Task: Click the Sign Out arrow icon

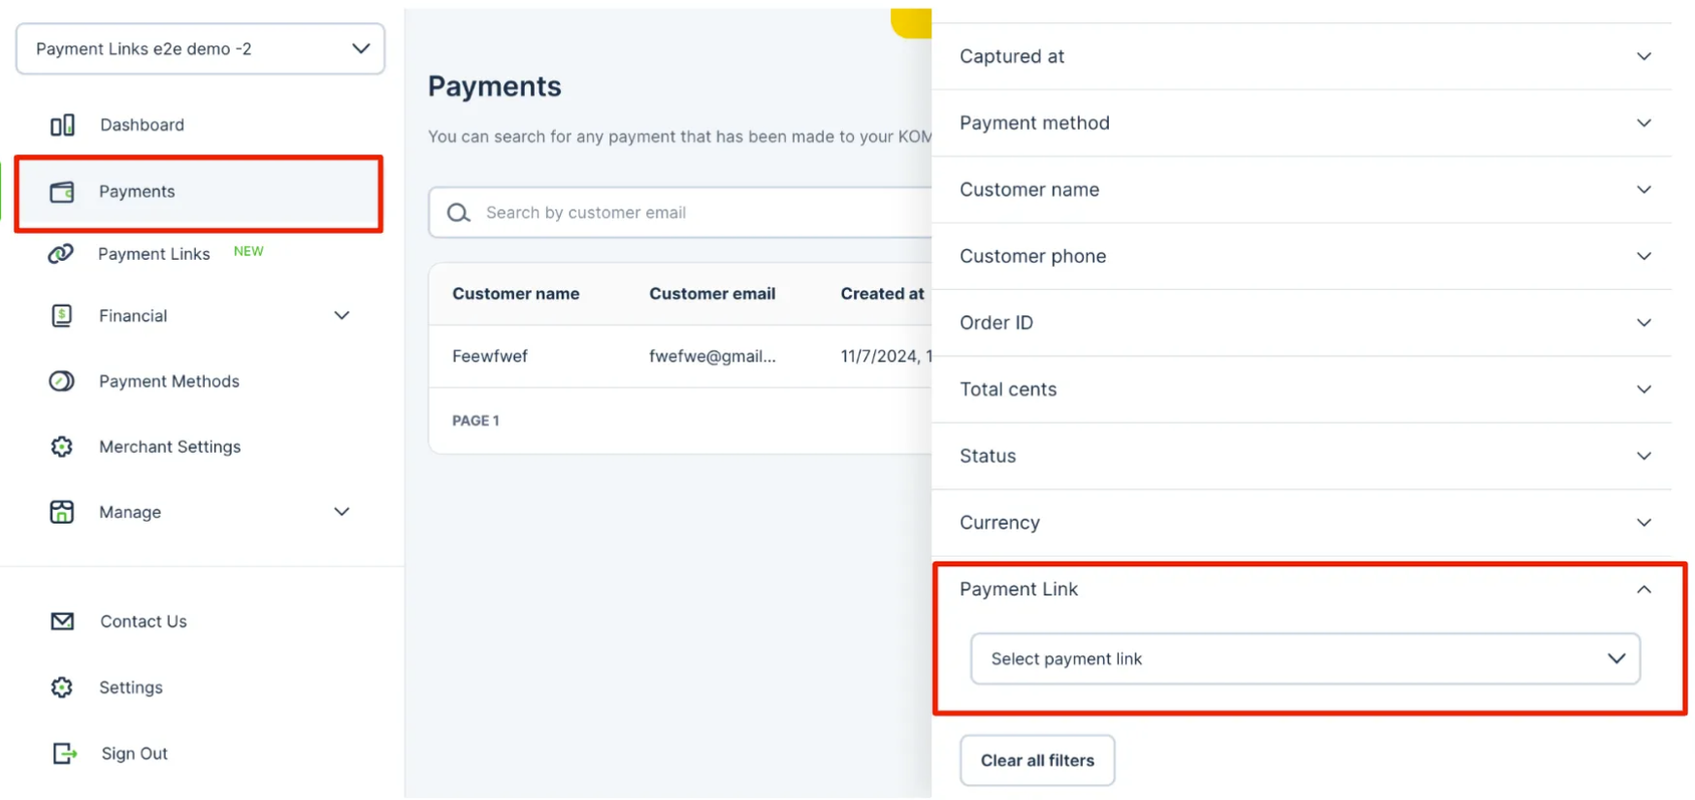Action: pos(64,753)
